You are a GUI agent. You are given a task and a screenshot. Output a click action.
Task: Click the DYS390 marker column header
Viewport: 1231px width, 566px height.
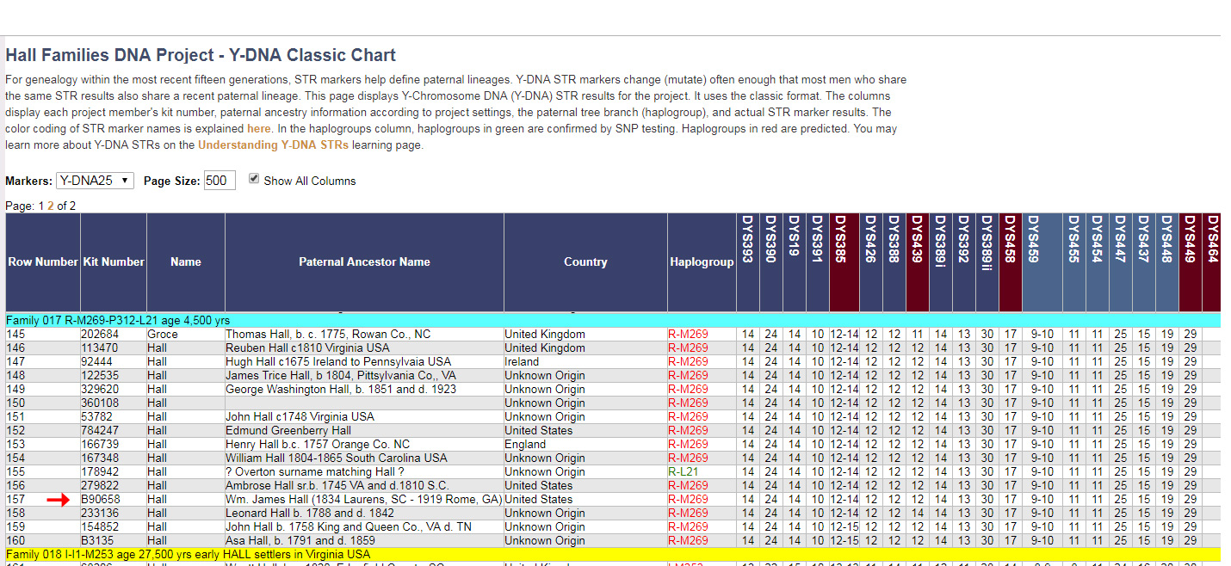(x=771, y=262)
